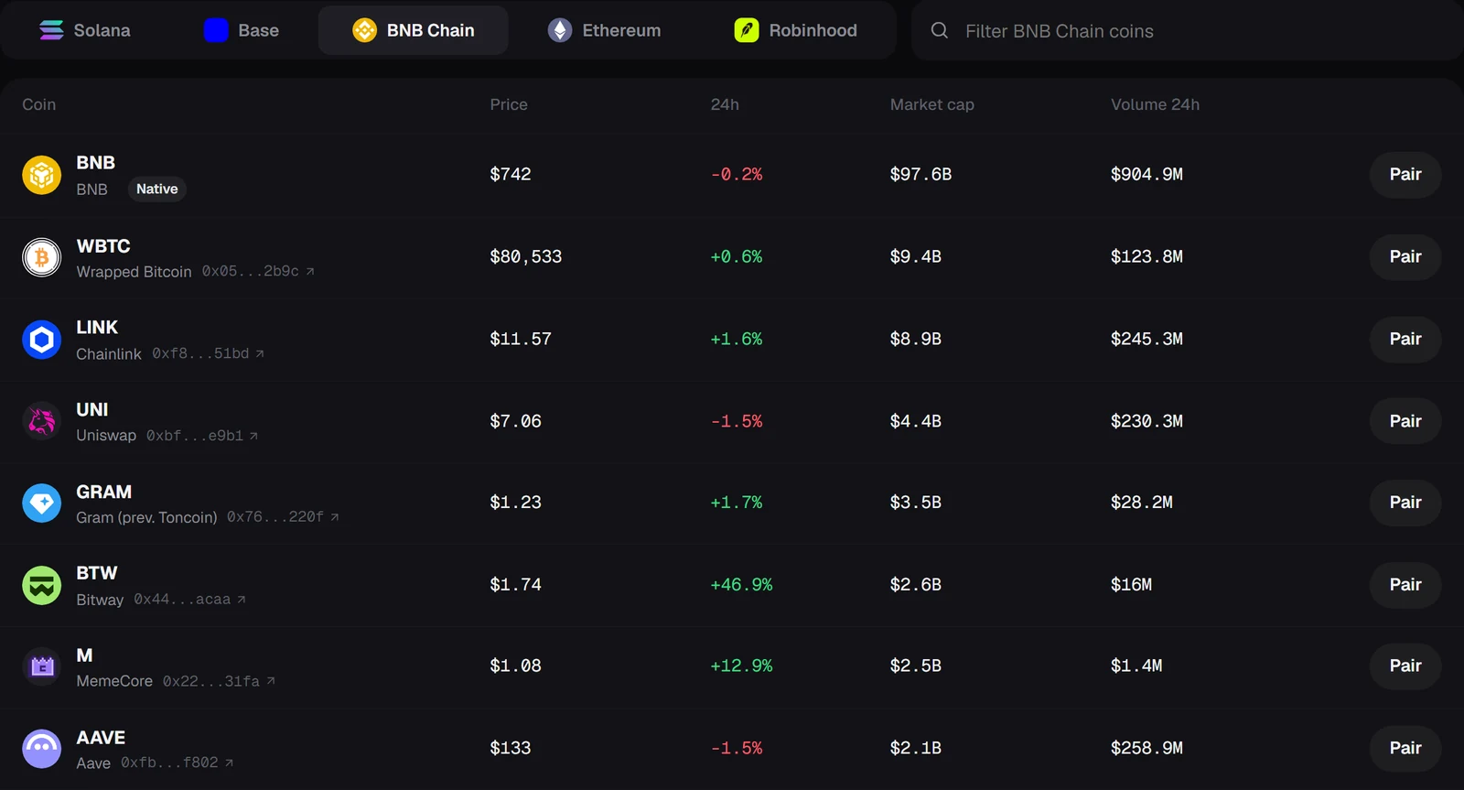
Task: Click Pair button for BTW
Action: (x=1405, y=585)
